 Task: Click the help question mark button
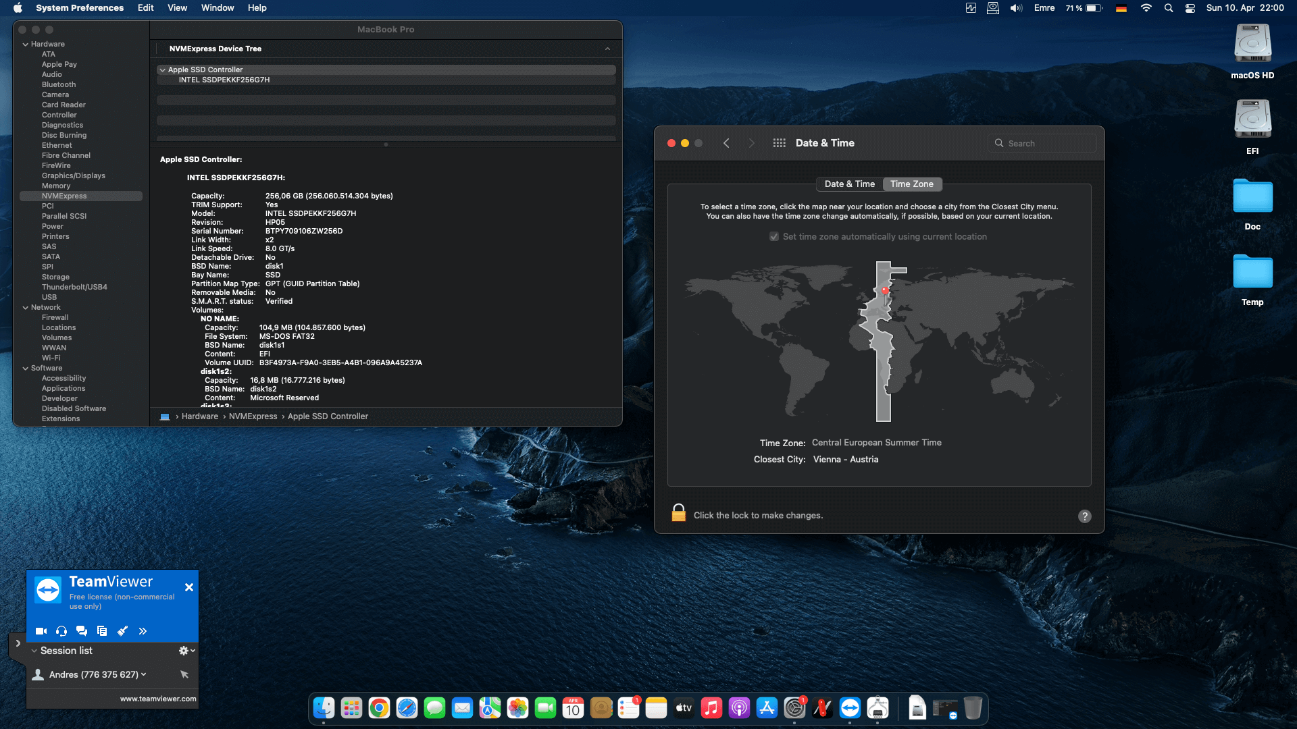(1084, 516)
